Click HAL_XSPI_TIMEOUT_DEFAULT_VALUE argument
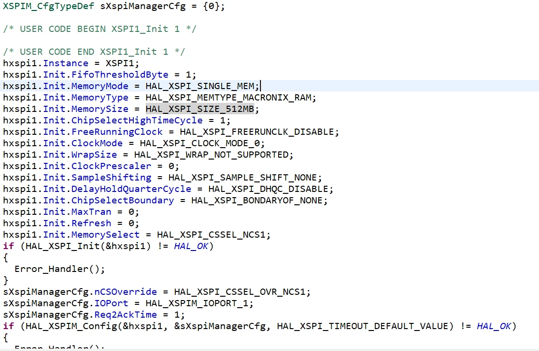Screen dimensions: 539x351 pyautogui.click(x=363, y=326)
